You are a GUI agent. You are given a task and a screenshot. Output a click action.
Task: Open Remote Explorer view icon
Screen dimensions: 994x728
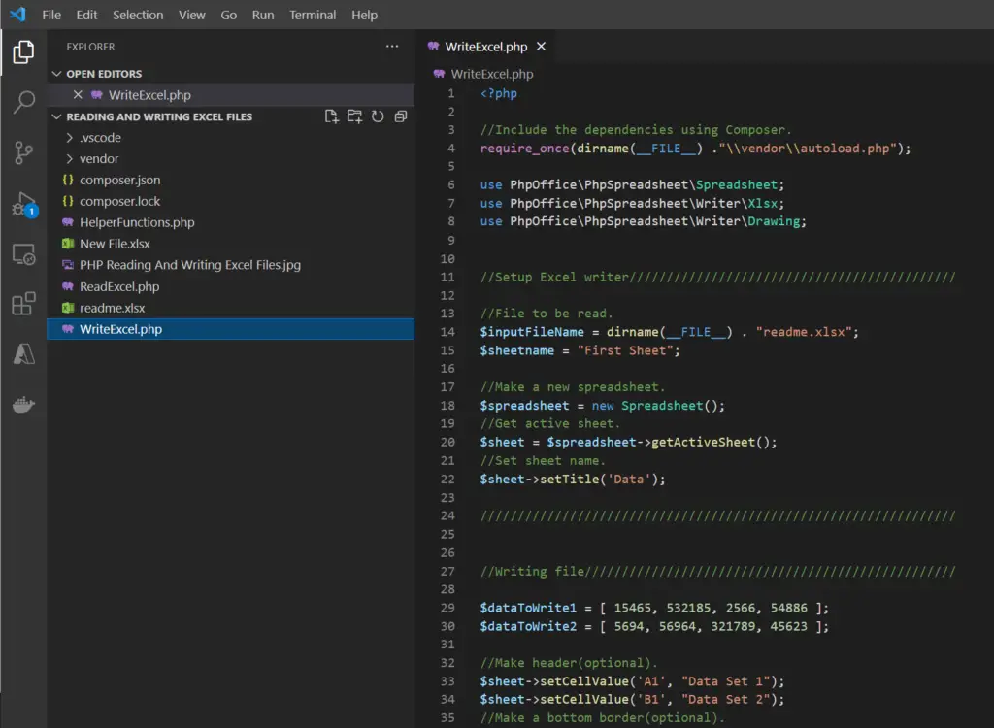click(23, 254)
